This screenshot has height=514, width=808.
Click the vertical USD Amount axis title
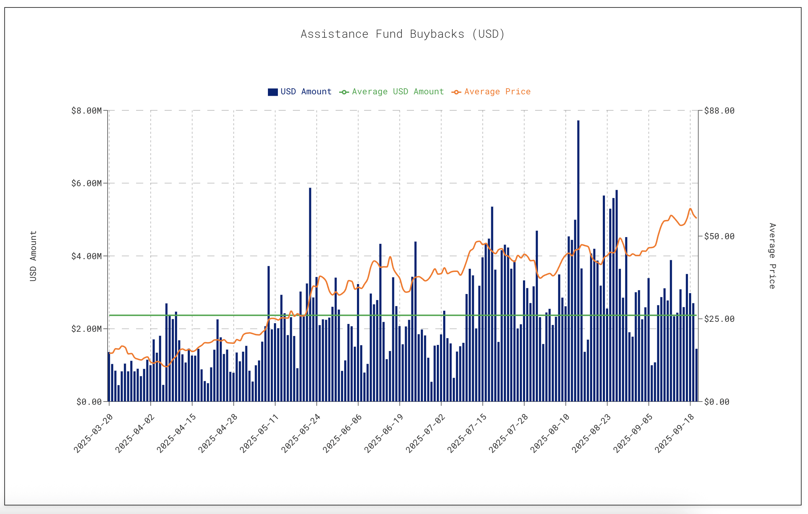(x=33, y=256)
